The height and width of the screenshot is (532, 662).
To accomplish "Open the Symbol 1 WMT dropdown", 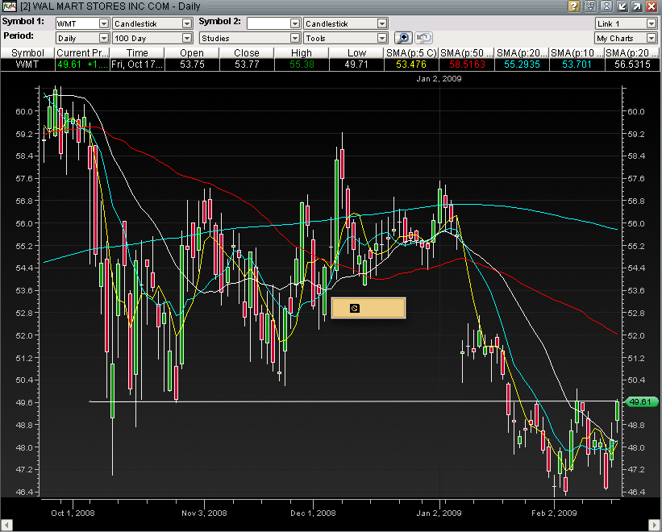I will [x=103, y=23].
